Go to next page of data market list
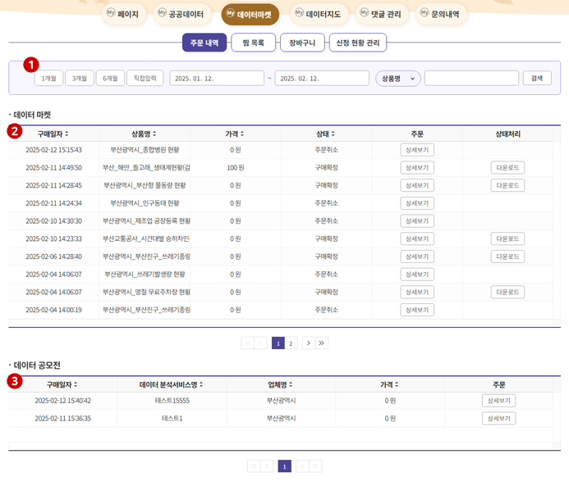Screen dimensions: 569x486 tap(309, 343)
